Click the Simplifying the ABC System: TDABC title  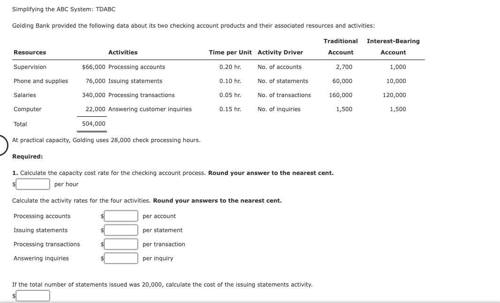click(63, 8)
